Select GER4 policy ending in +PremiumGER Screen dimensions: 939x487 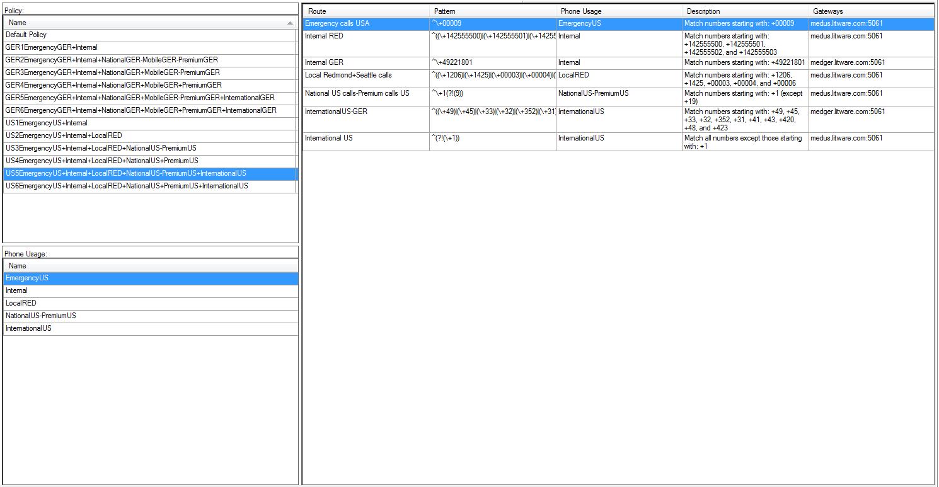[150, 86]
